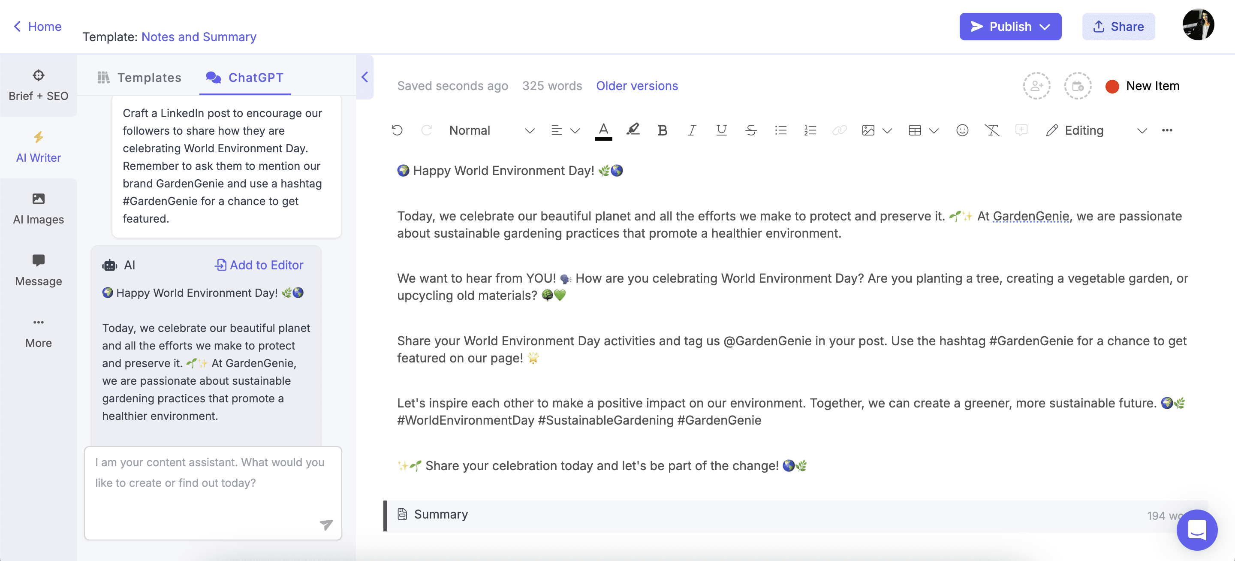Toggle bold formatting
Image resolution: width=1235 pixels, height=561 pixels.
pyautogui.click(x=663, y=130)
